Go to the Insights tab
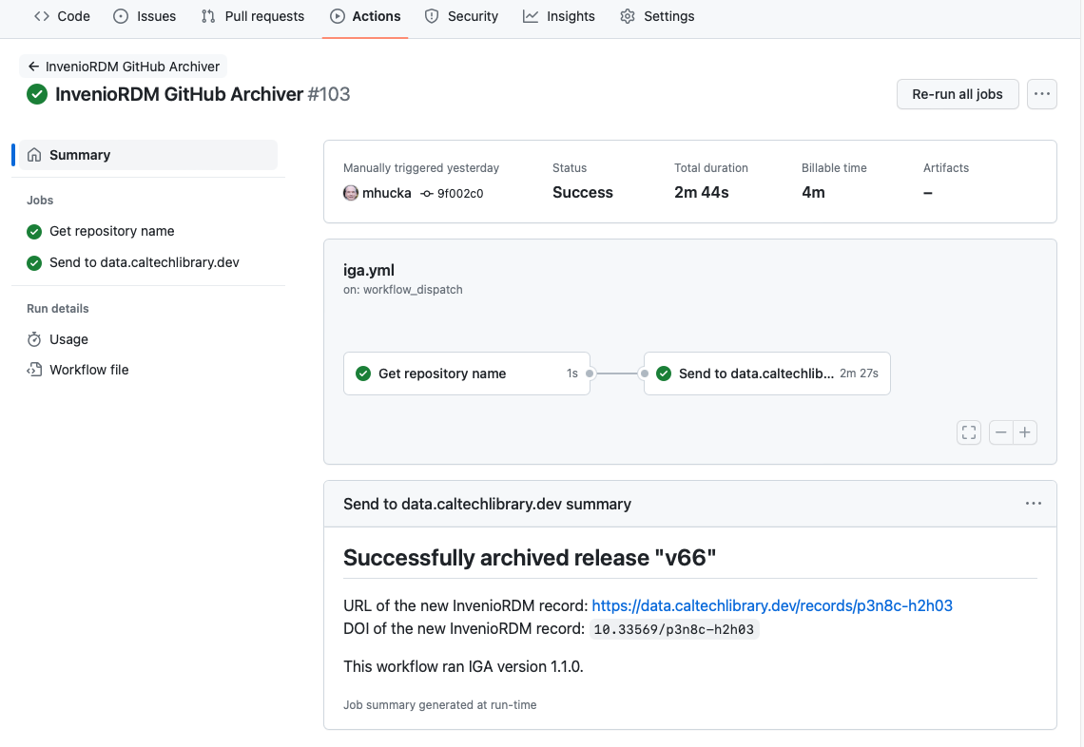 click(558, 16)
